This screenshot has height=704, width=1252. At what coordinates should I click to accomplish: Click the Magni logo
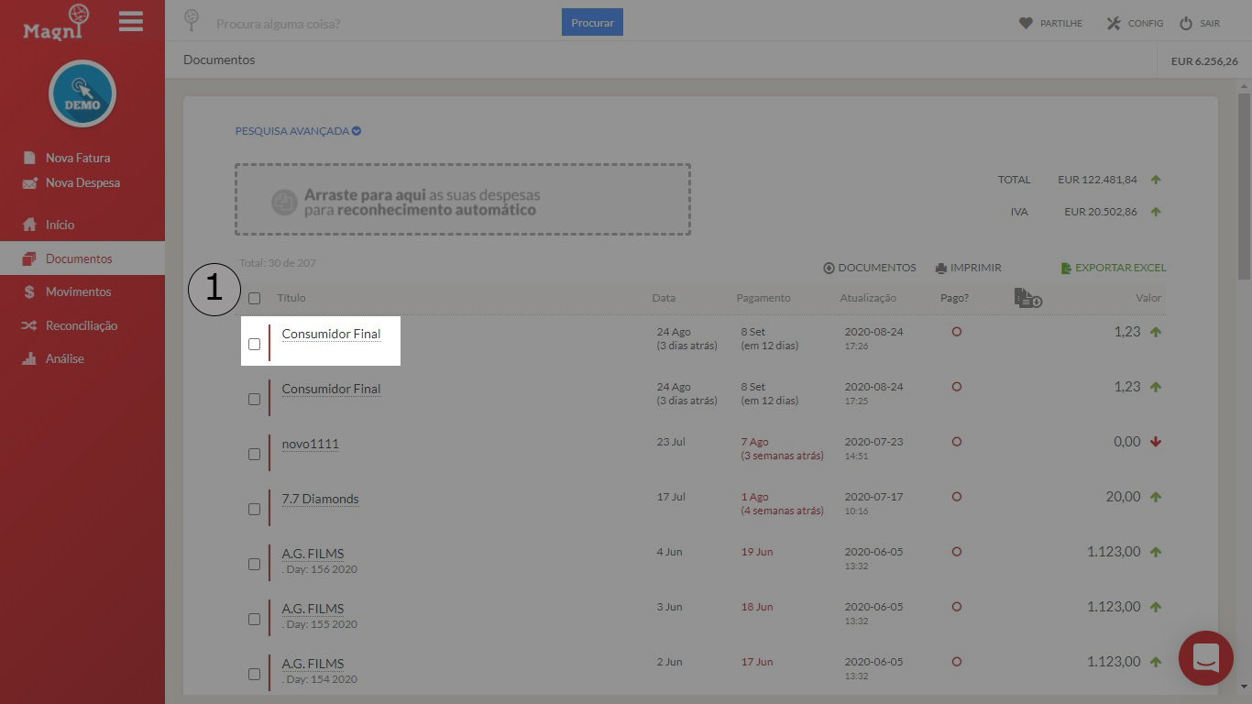(57, 23)
